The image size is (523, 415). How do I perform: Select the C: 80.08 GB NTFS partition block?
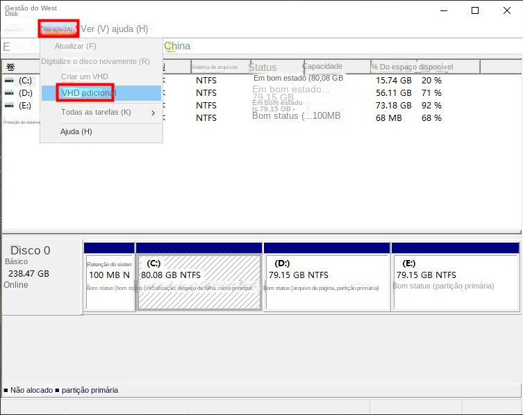(x=199, y=282)
